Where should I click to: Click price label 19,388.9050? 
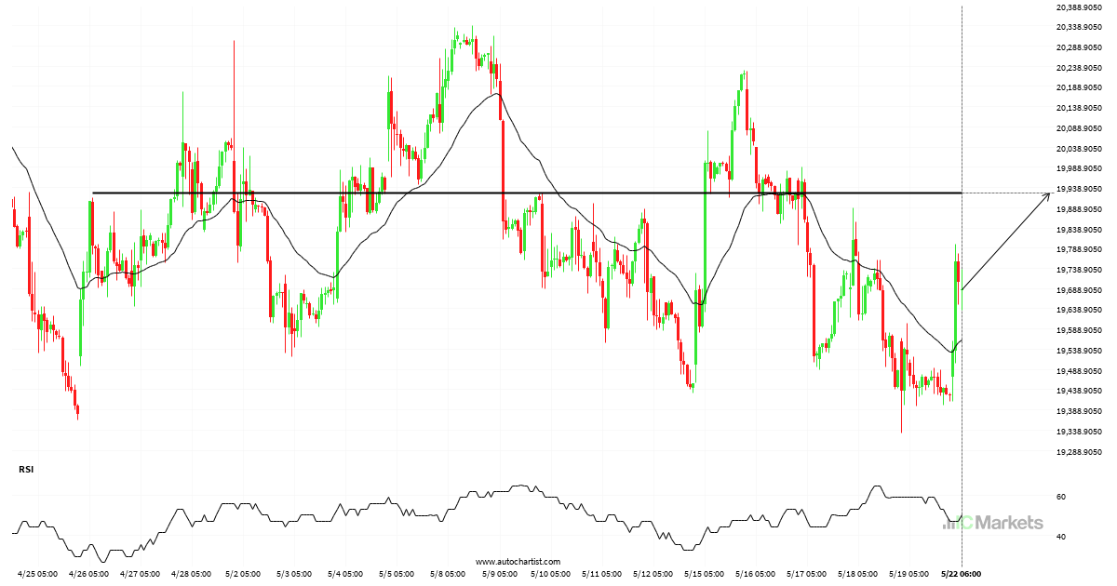click(x=1081, y=411)
